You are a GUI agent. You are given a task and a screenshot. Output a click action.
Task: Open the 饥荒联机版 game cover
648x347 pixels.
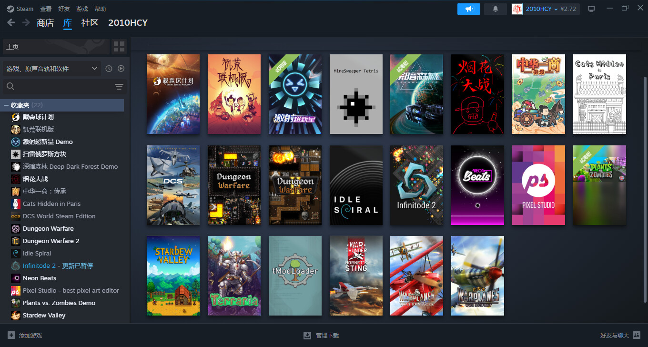(234, 94)
